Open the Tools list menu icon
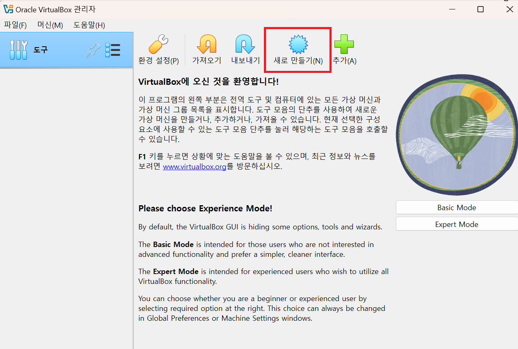 coord(113,50)
